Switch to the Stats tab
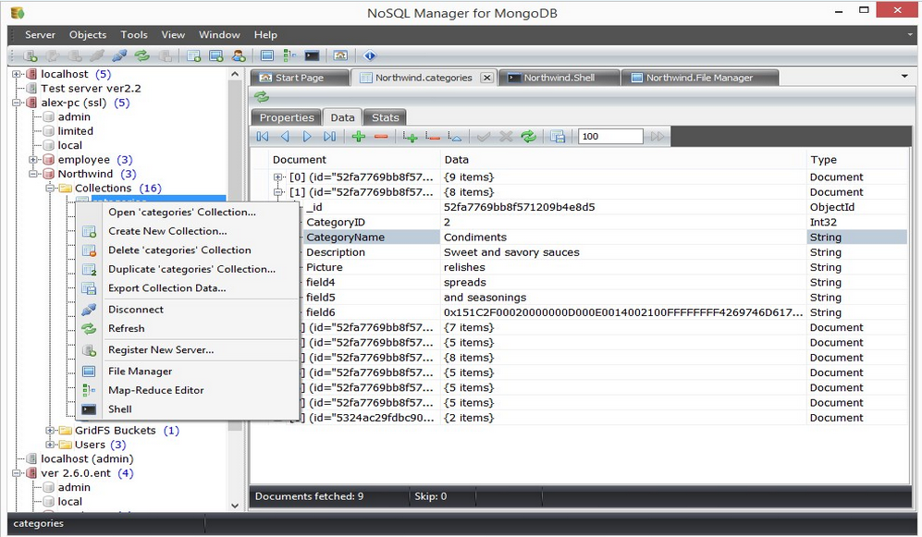 [385, 117]
